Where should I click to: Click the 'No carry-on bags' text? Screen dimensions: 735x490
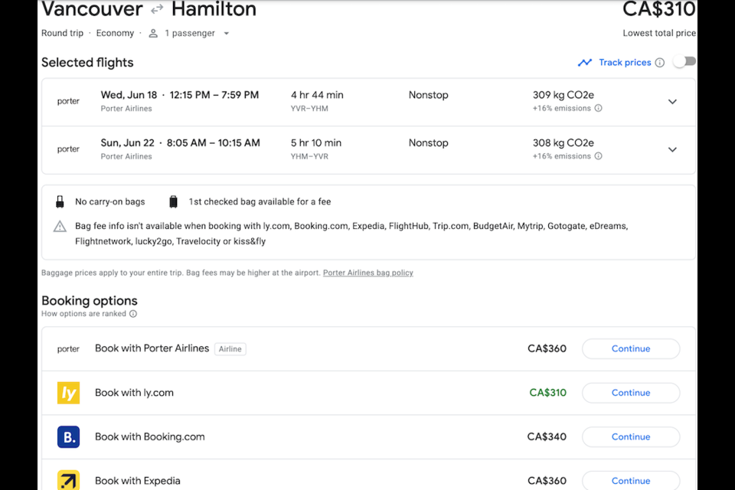110,201
